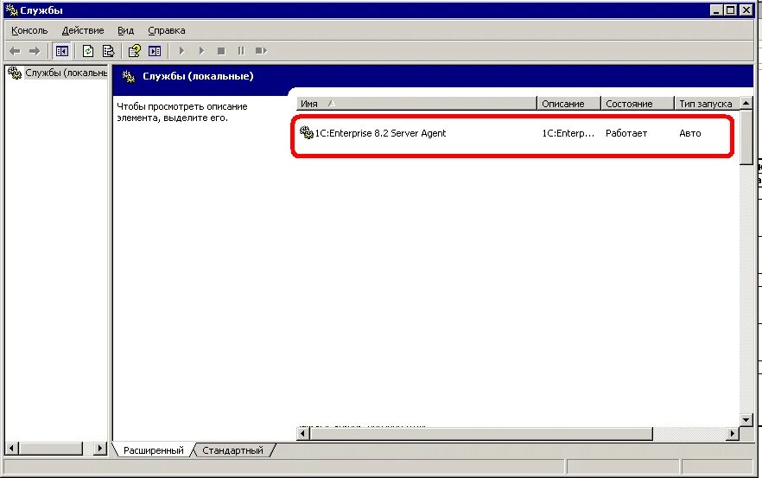The height and width of the screenshot is (478, 762).
Task: Refresh the services list toolbar icon
Action: click(x=88, y=51)
